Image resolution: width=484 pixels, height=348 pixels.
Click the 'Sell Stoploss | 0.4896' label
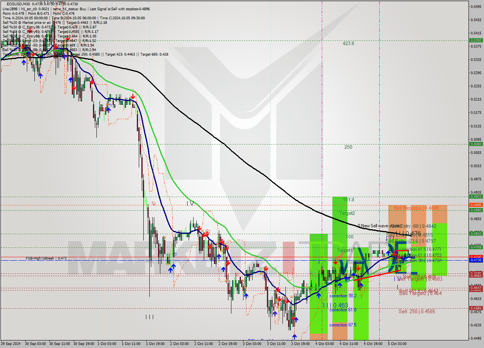(416, 208)
